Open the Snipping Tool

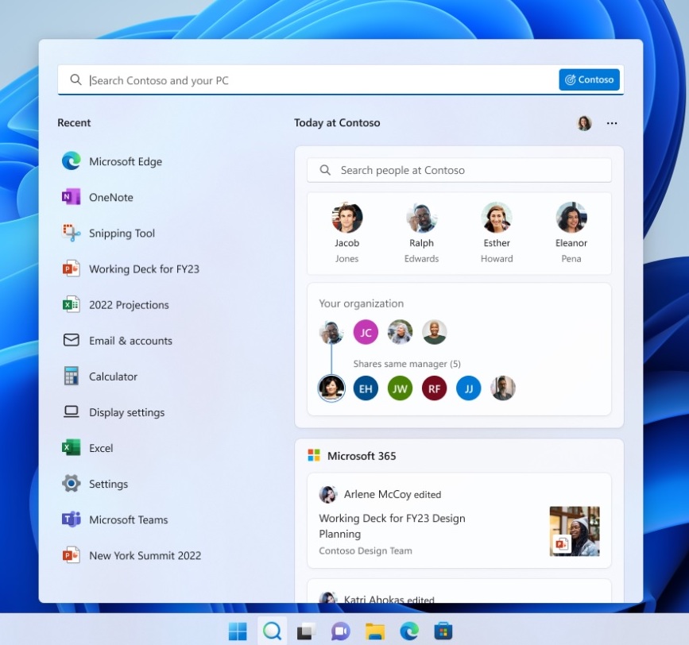click(121, 234)
